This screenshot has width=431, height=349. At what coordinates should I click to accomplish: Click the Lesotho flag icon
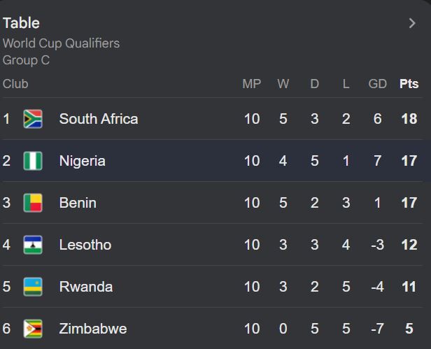(33, 245)
